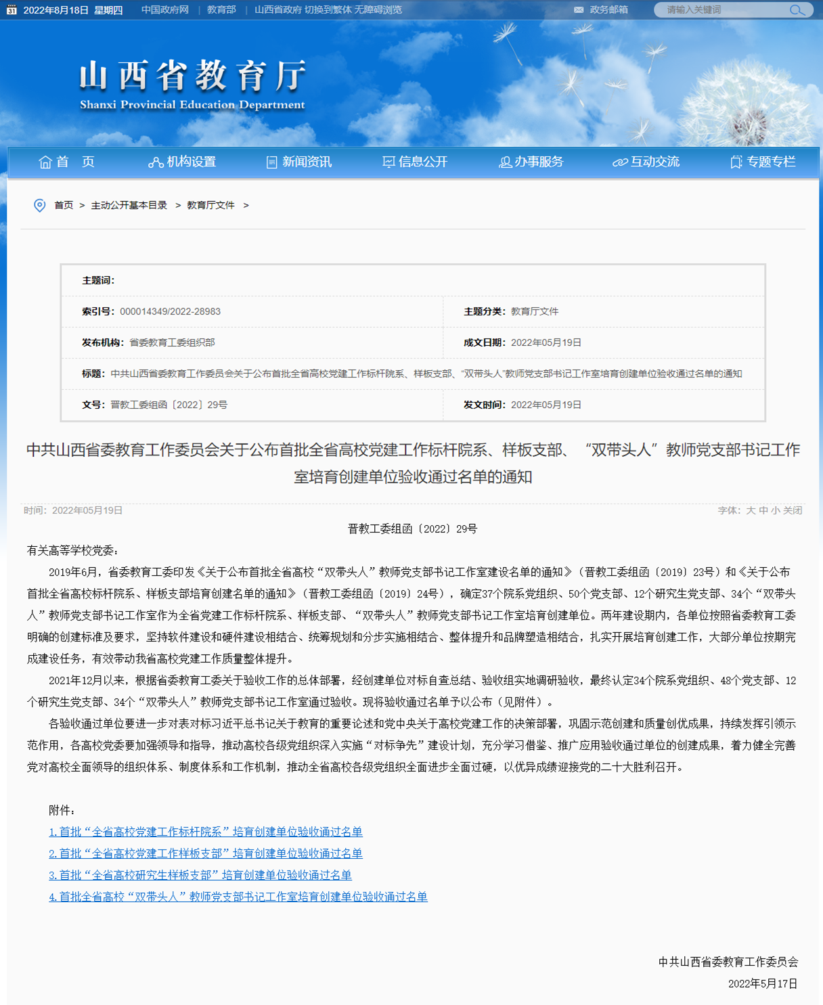Click the 专题专栏 bookmark icon
Viewport: 823px width, 1005px height.
(x=736, y=162)
